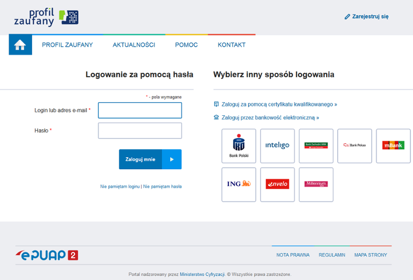
Task: Open the POMOC menu item
Action: [x=186, y=45]
